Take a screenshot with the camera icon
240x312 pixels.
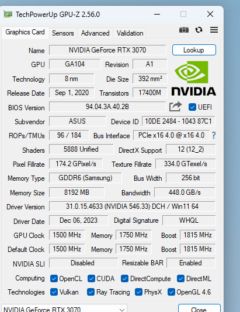[183, 30]
